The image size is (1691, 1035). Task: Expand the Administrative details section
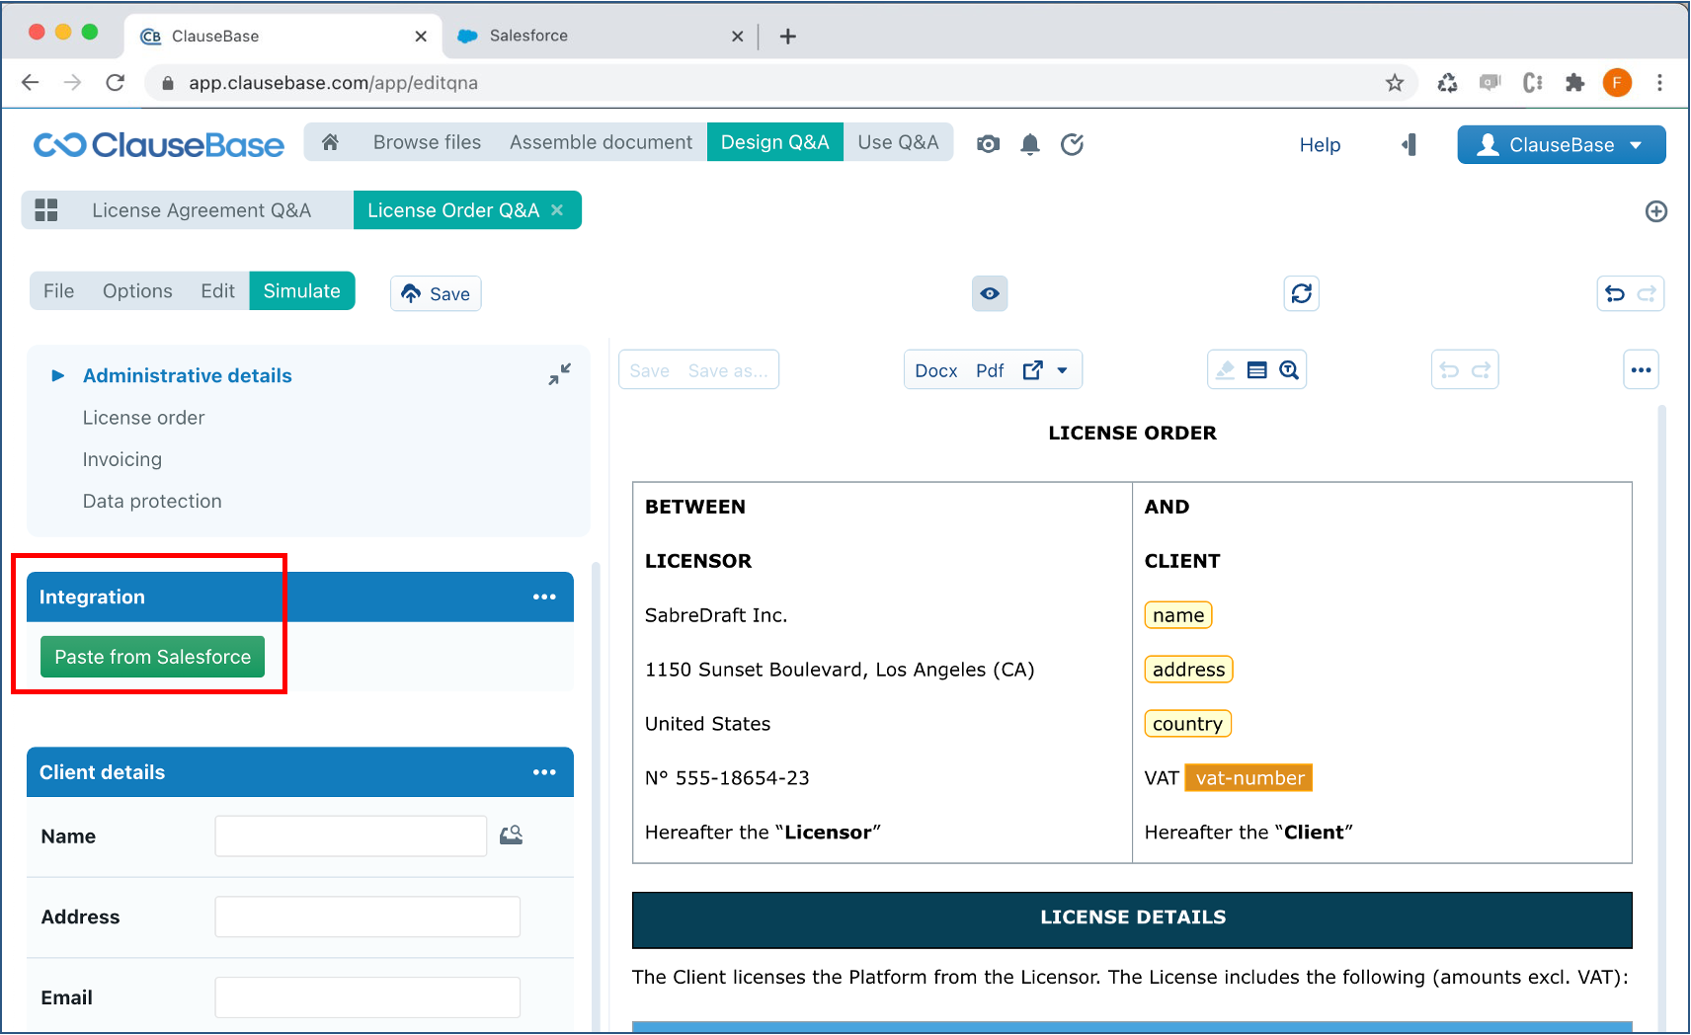pyautogui.click(x=58, y=375)
